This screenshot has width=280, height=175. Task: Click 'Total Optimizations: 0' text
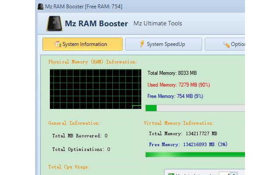pos(81,149)
